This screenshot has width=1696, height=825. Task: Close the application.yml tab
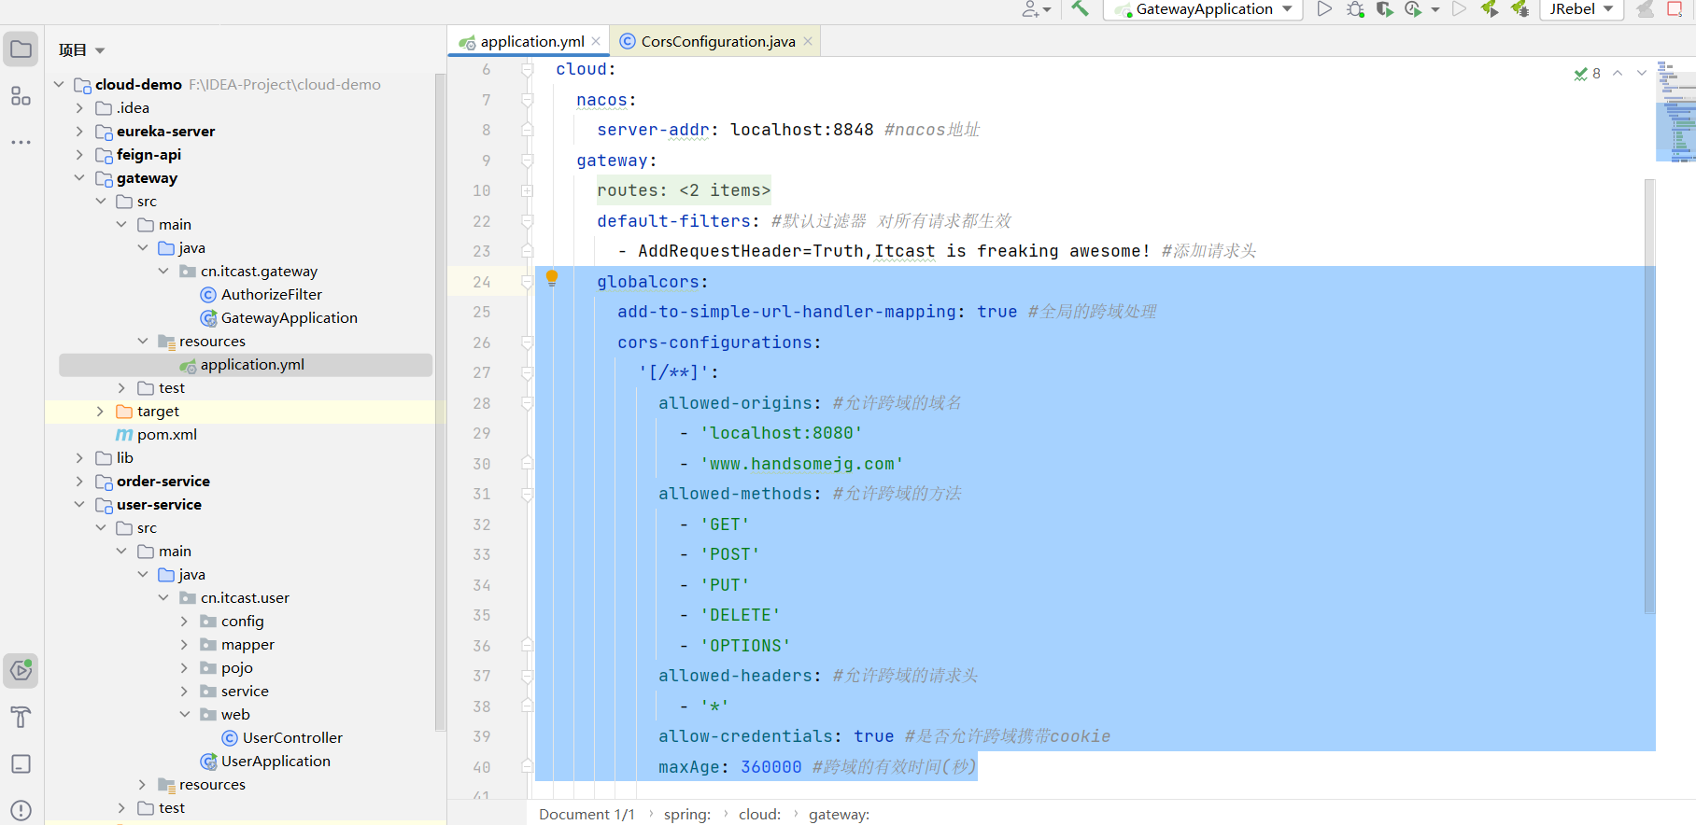(x=596, y=41)
